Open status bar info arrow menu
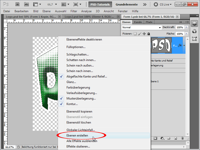This screenshot has height=150, width=200. [184, 147]
